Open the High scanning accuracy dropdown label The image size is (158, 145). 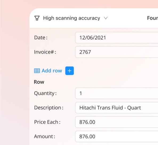72,18
